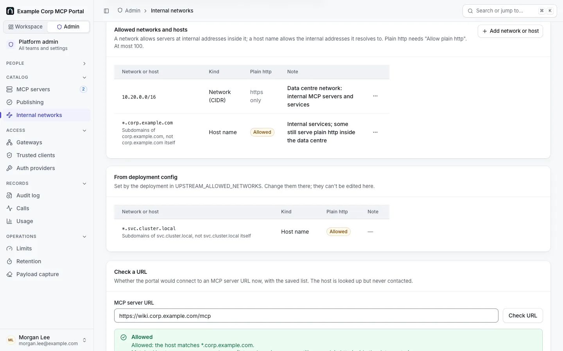Click the Retention timer icon
Image resolution: width=563 pixels, height=351 pixels.
tap(9, 261)
